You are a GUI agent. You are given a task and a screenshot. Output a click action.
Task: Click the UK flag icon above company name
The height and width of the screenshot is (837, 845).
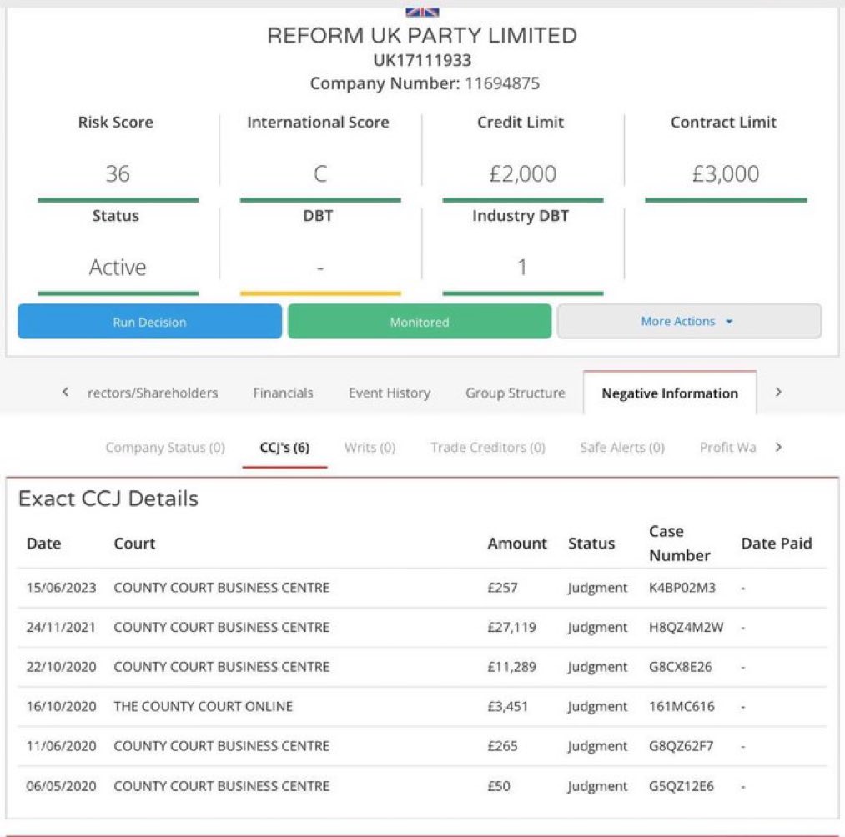point(422,12)
